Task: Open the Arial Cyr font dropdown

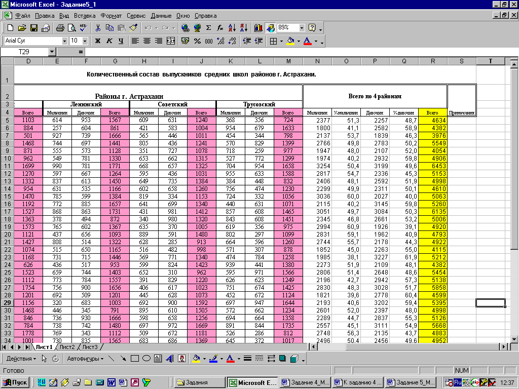Action: pyautogui.click(x=64, y=41)
